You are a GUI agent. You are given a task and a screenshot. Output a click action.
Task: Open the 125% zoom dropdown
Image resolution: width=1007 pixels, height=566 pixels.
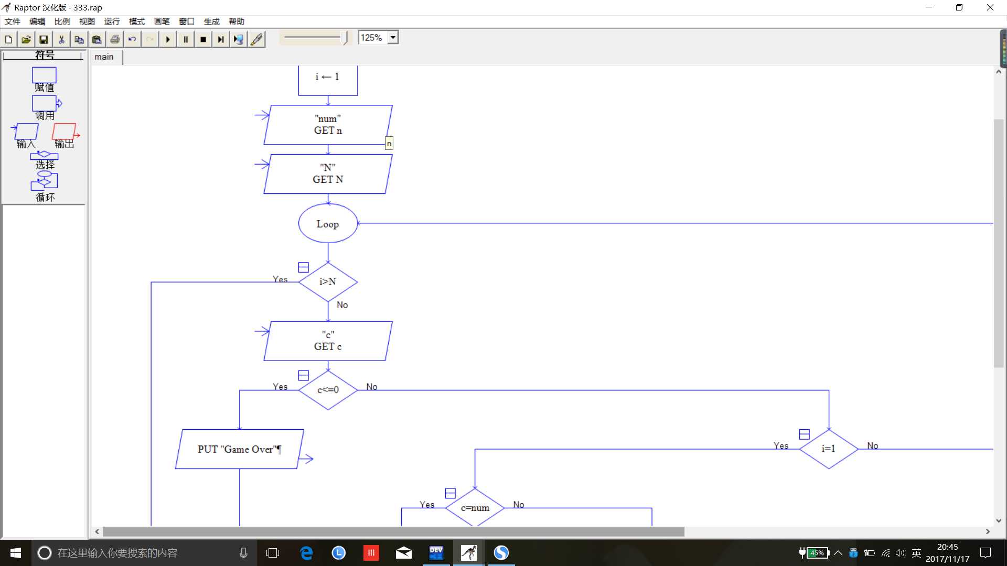click(393, 38)
